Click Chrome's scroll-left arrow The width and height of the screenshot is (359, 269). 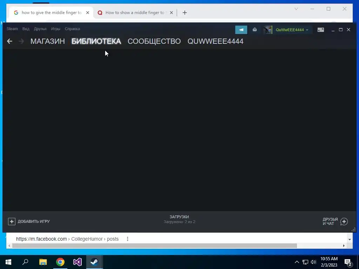click(x=9, y=246)
